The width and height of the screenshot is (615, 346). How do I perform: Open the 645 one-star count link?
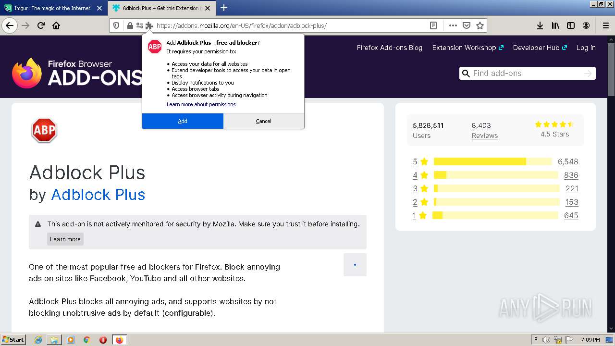click(x=571, y=216)
